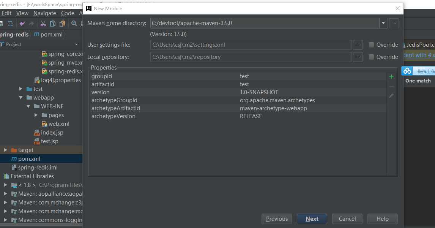Image resolution: width=435 pixels, height=228 pixels.
Task: Click the greyed Redo arrow icon
Action: 32,24
